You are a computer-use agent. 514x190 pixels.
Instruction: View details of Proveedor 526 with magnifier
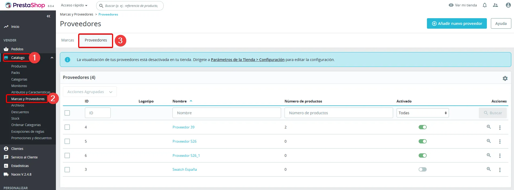coord(489,141)
